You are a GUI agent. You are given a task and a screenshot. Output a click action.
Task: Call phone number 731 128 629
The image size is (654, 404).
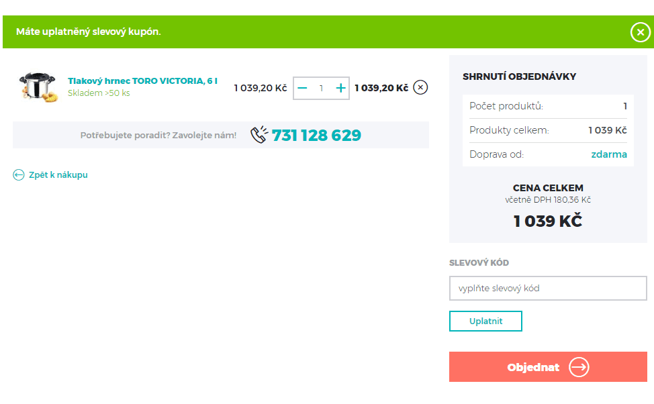[316, 136]
